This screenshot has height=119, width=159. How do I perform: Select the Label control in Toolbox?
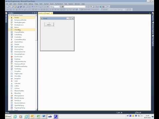22,81
